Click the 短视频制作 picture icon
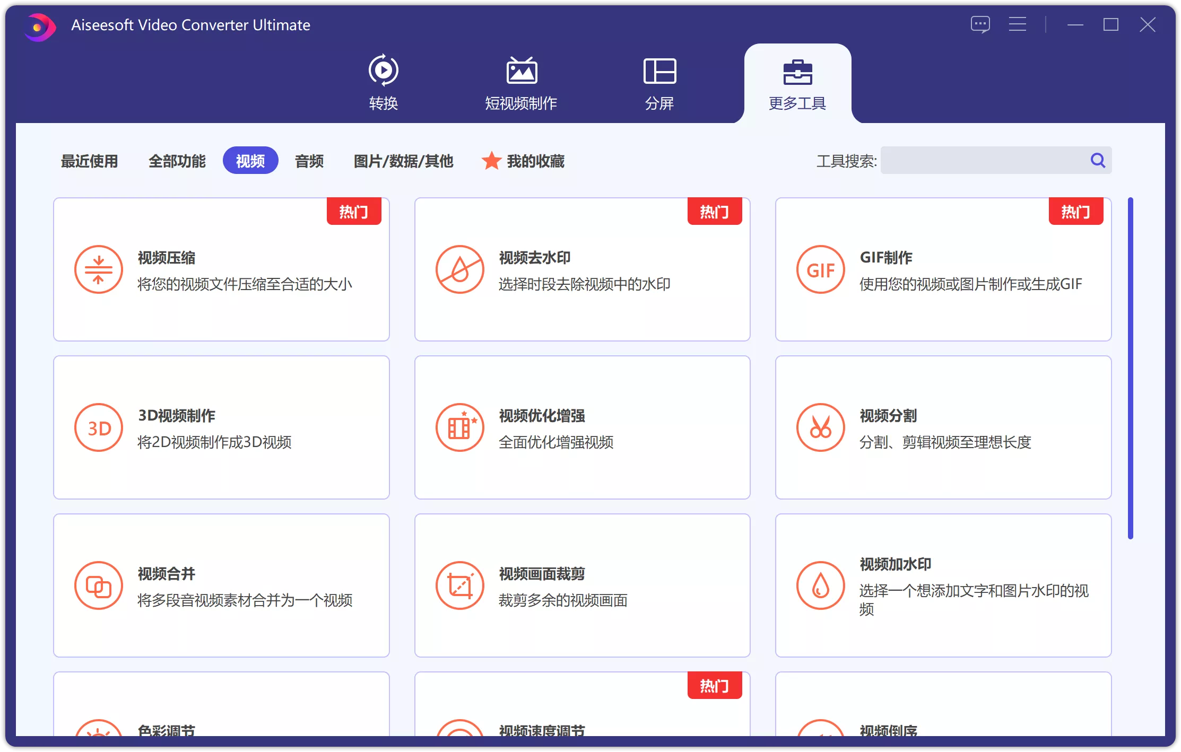Screen dimensions: 1181x752 point(522,70)
